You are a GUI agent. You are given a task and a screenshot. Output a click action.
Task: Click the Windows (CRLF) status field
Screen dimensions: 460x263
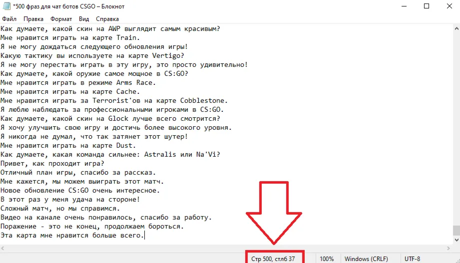[366, 259]
